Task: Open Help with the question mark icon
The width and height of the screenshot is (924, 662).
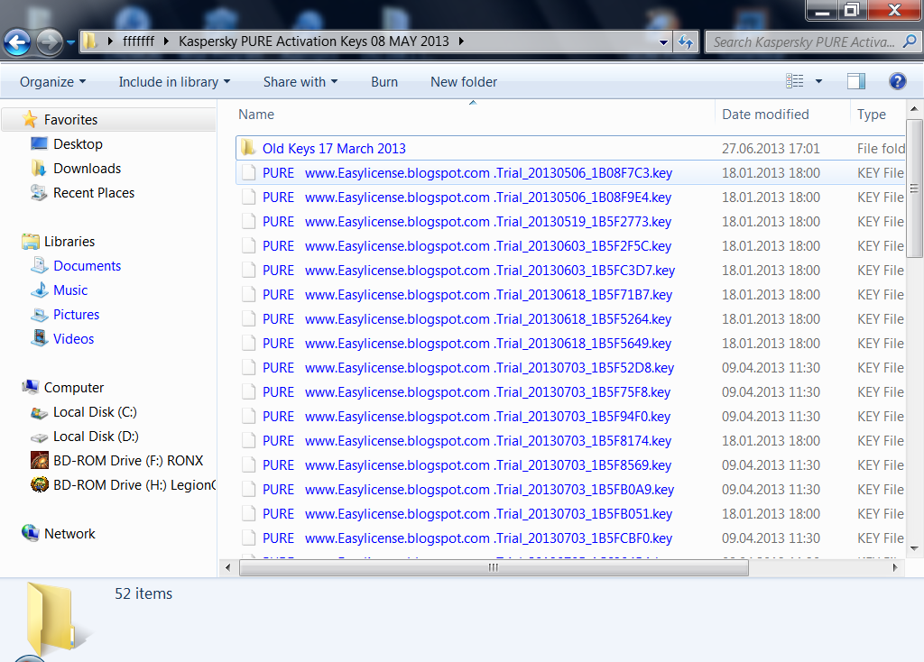Action: click(898, 81)
